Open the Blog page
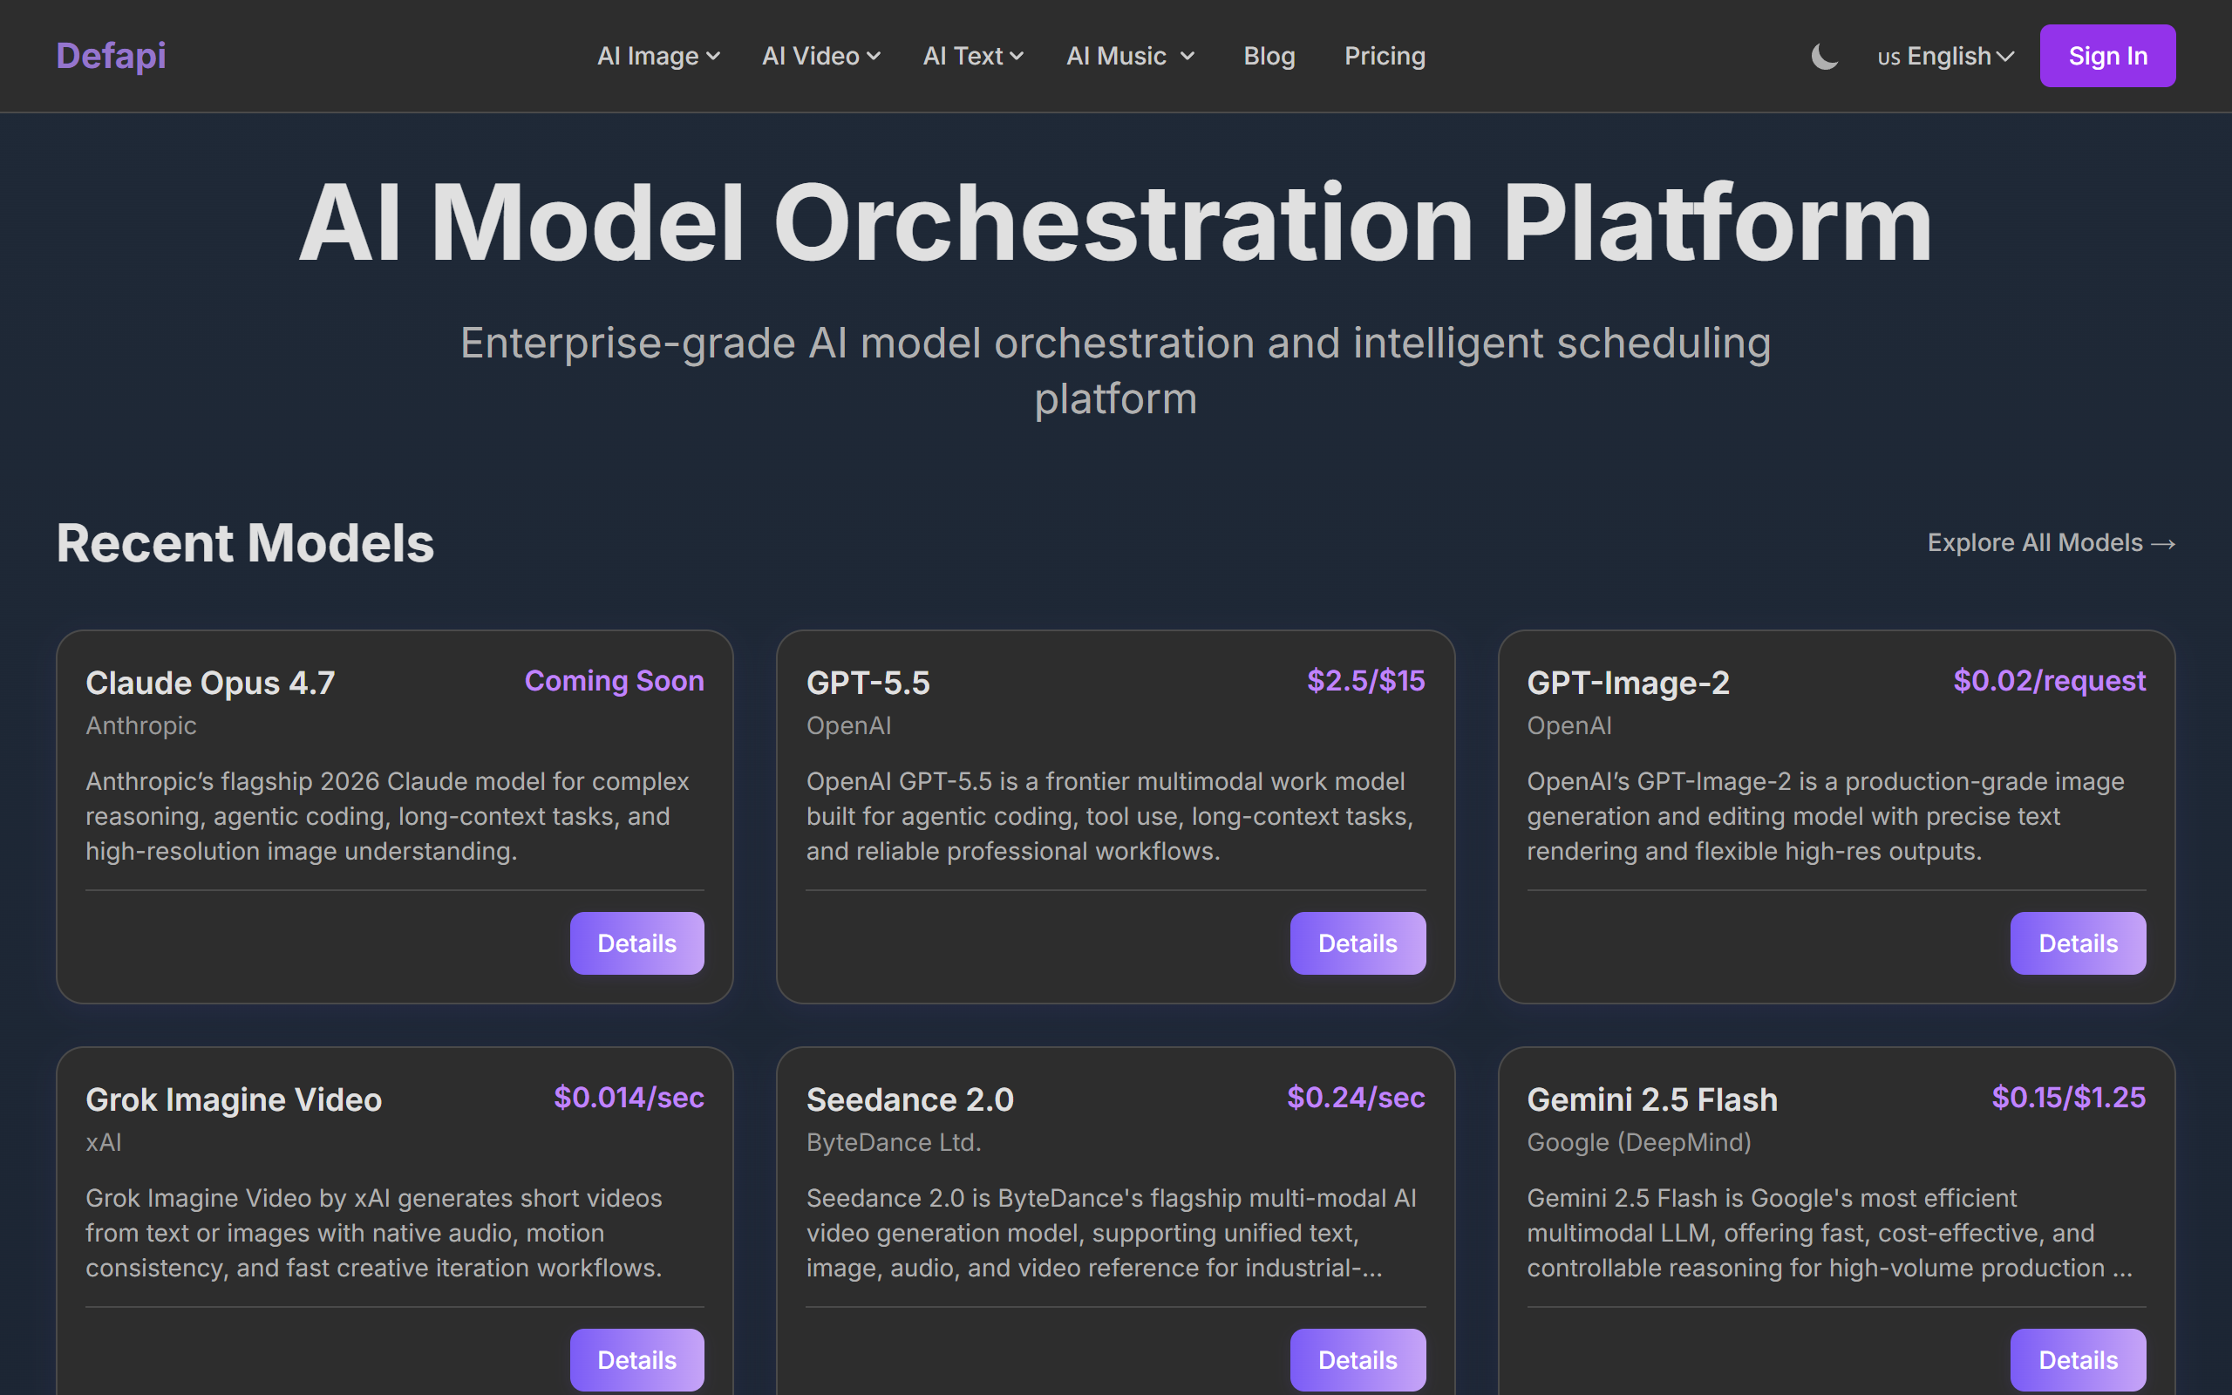The image size is (2232, 1395). click(1269, 57)
